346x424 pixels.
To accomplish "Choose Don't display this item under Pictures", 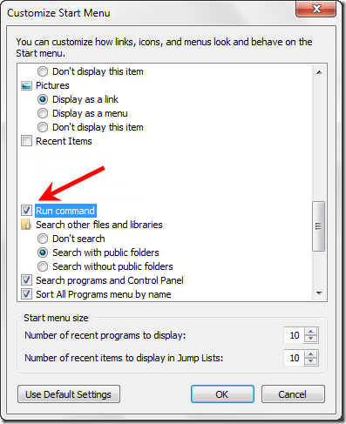I will pos(43,127).
